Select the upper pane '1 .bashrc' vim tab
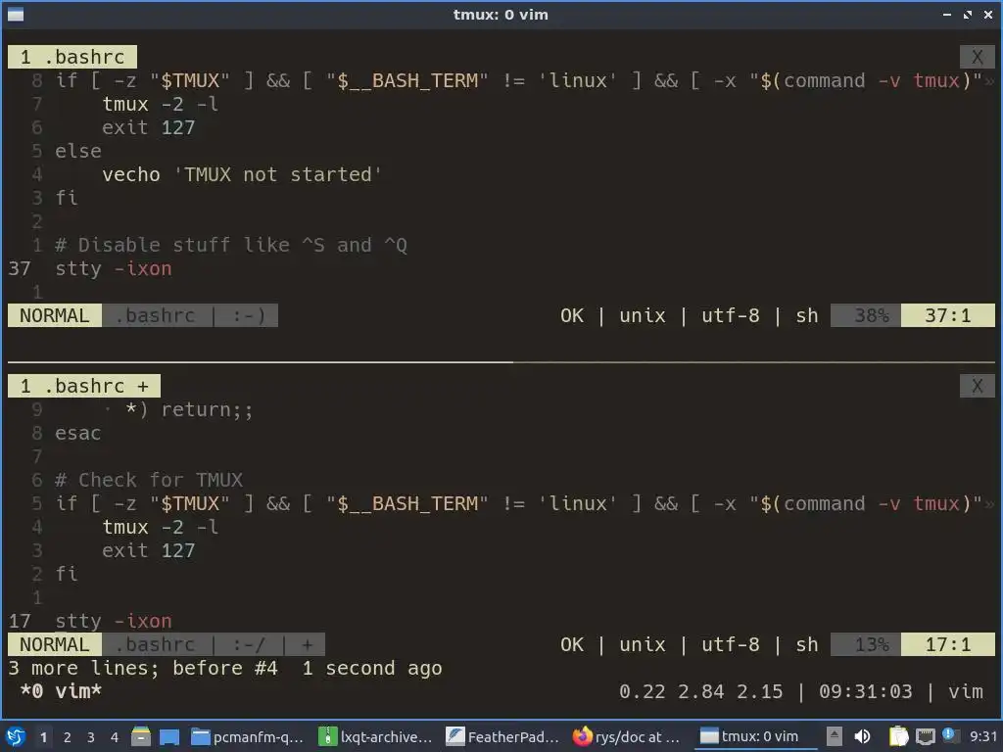 tap(72, 57)
